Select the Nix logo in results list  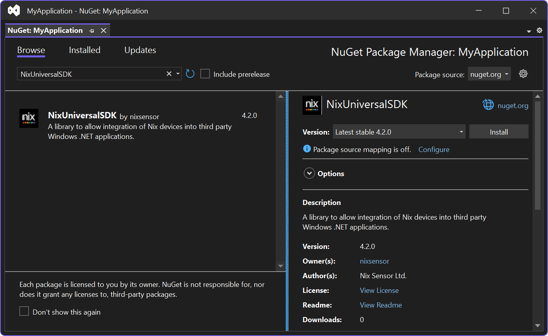point(29,118)
